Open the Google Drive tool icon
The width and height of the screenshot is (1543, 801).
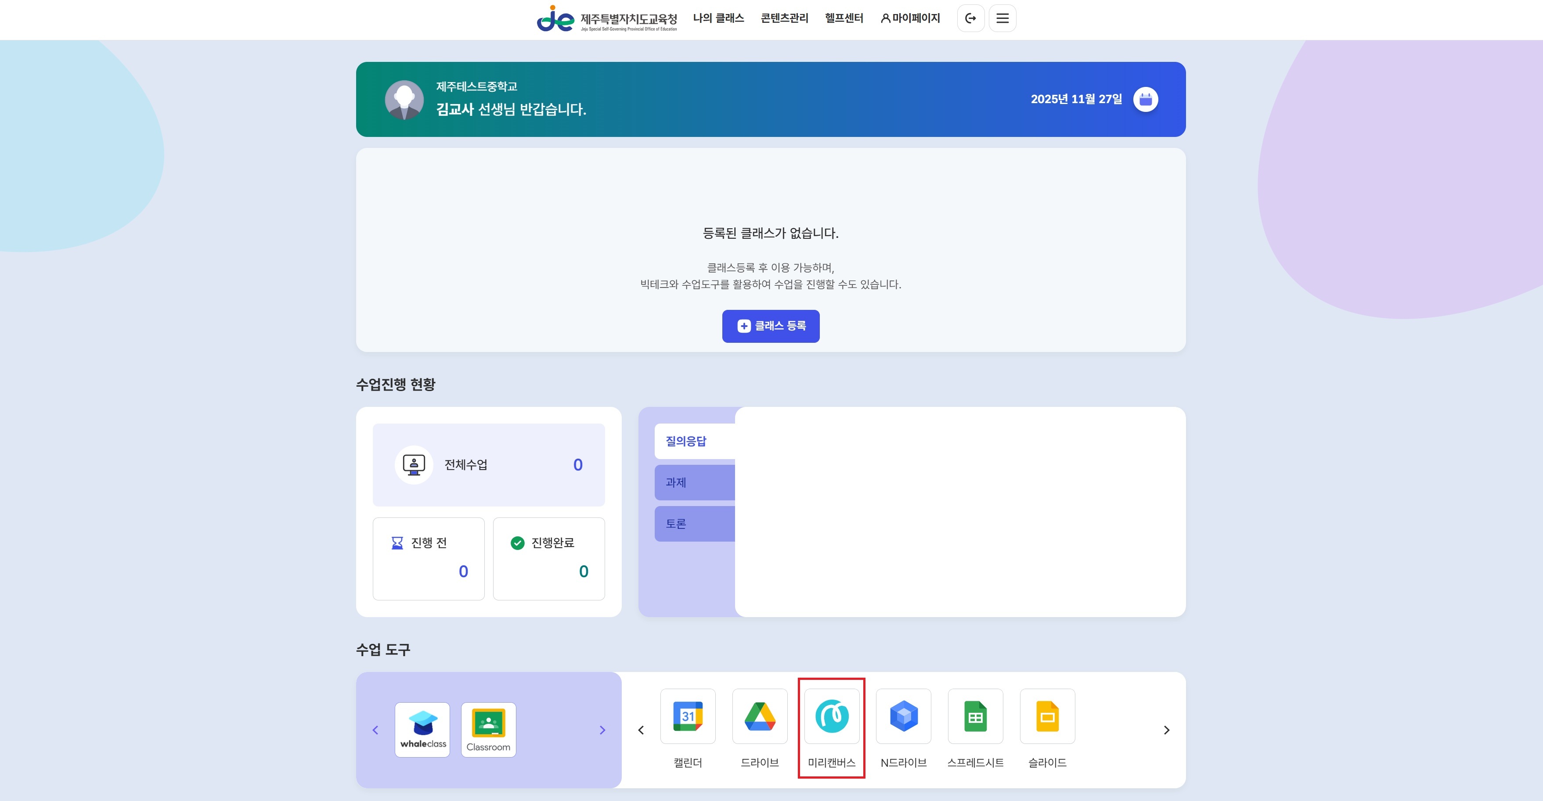pos(760,716)
